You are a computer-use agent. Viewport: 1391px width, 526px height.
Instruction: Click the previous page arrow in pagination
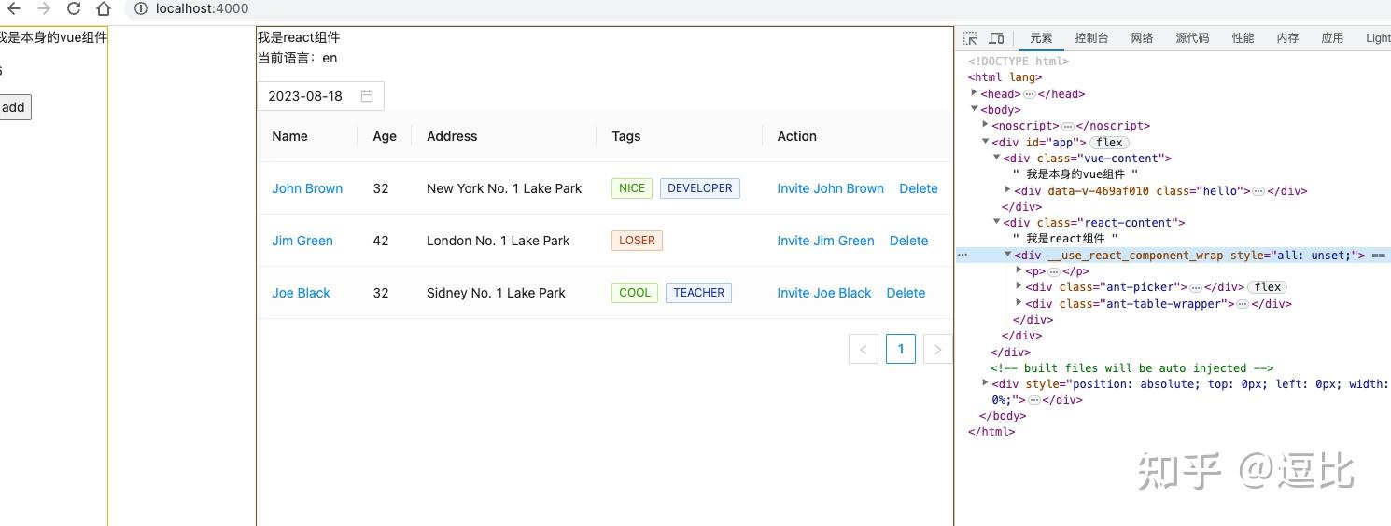(864, 349)
